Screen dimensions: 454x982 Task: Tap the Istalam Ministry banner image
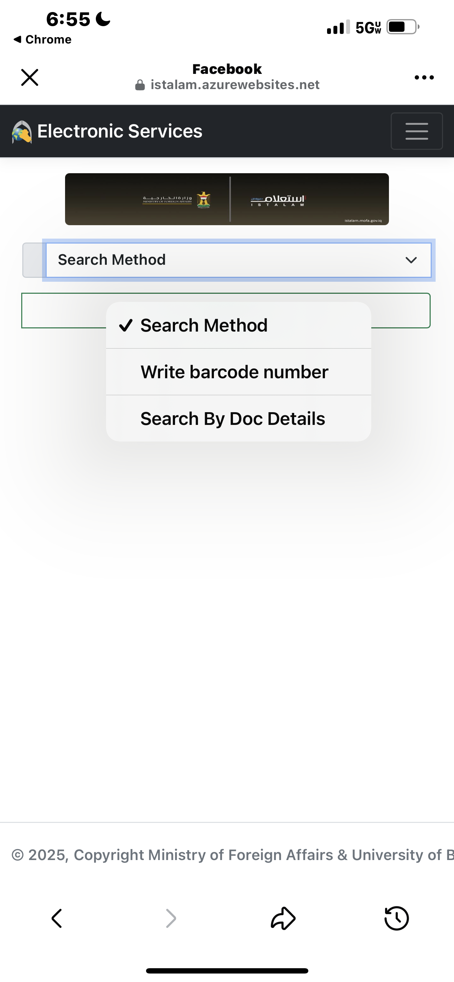coord(227,199)
